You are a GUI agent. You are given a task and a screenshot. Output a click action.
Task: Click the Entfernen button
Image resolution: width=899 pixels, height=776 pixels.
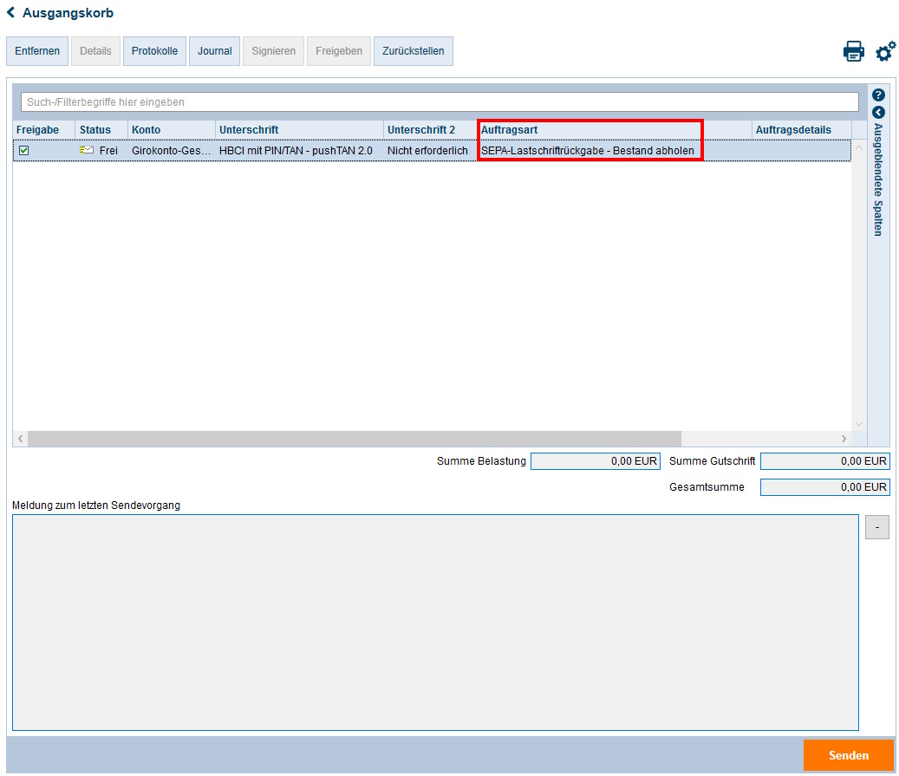37,51
